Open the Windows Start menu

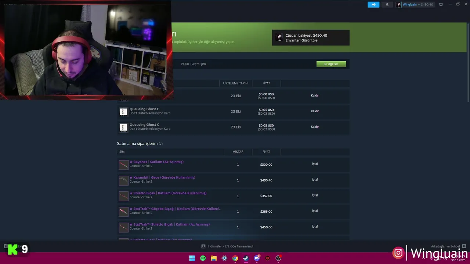click(192, 258)
